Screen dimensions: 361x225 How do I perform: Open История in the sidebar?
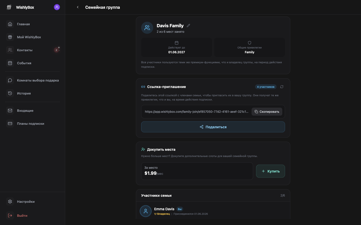[33, 93]
